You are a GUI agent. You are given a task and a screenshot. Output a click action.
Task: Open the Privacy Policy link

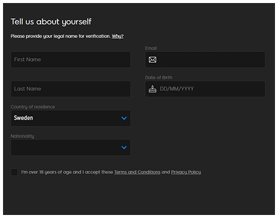point(186,172)
